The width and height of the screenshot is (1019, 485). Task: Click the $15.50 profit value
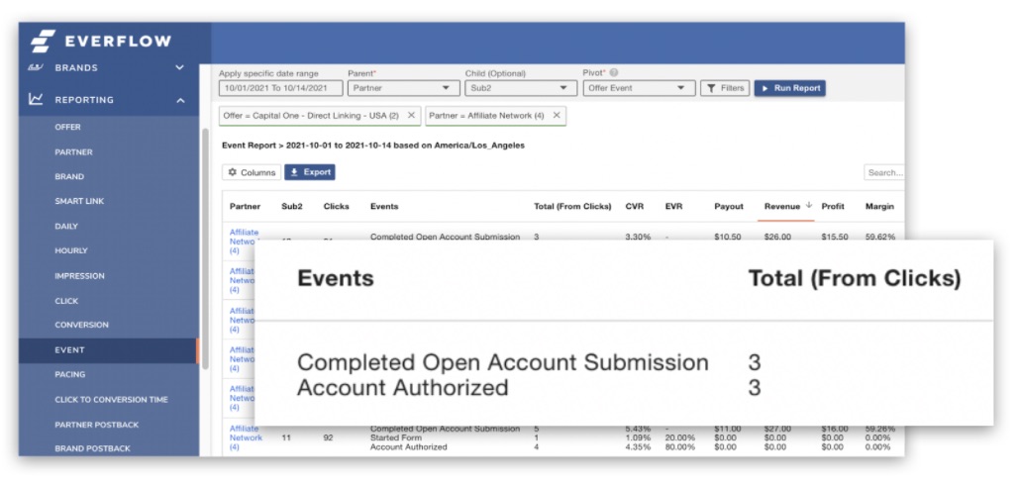coord(835,237)
